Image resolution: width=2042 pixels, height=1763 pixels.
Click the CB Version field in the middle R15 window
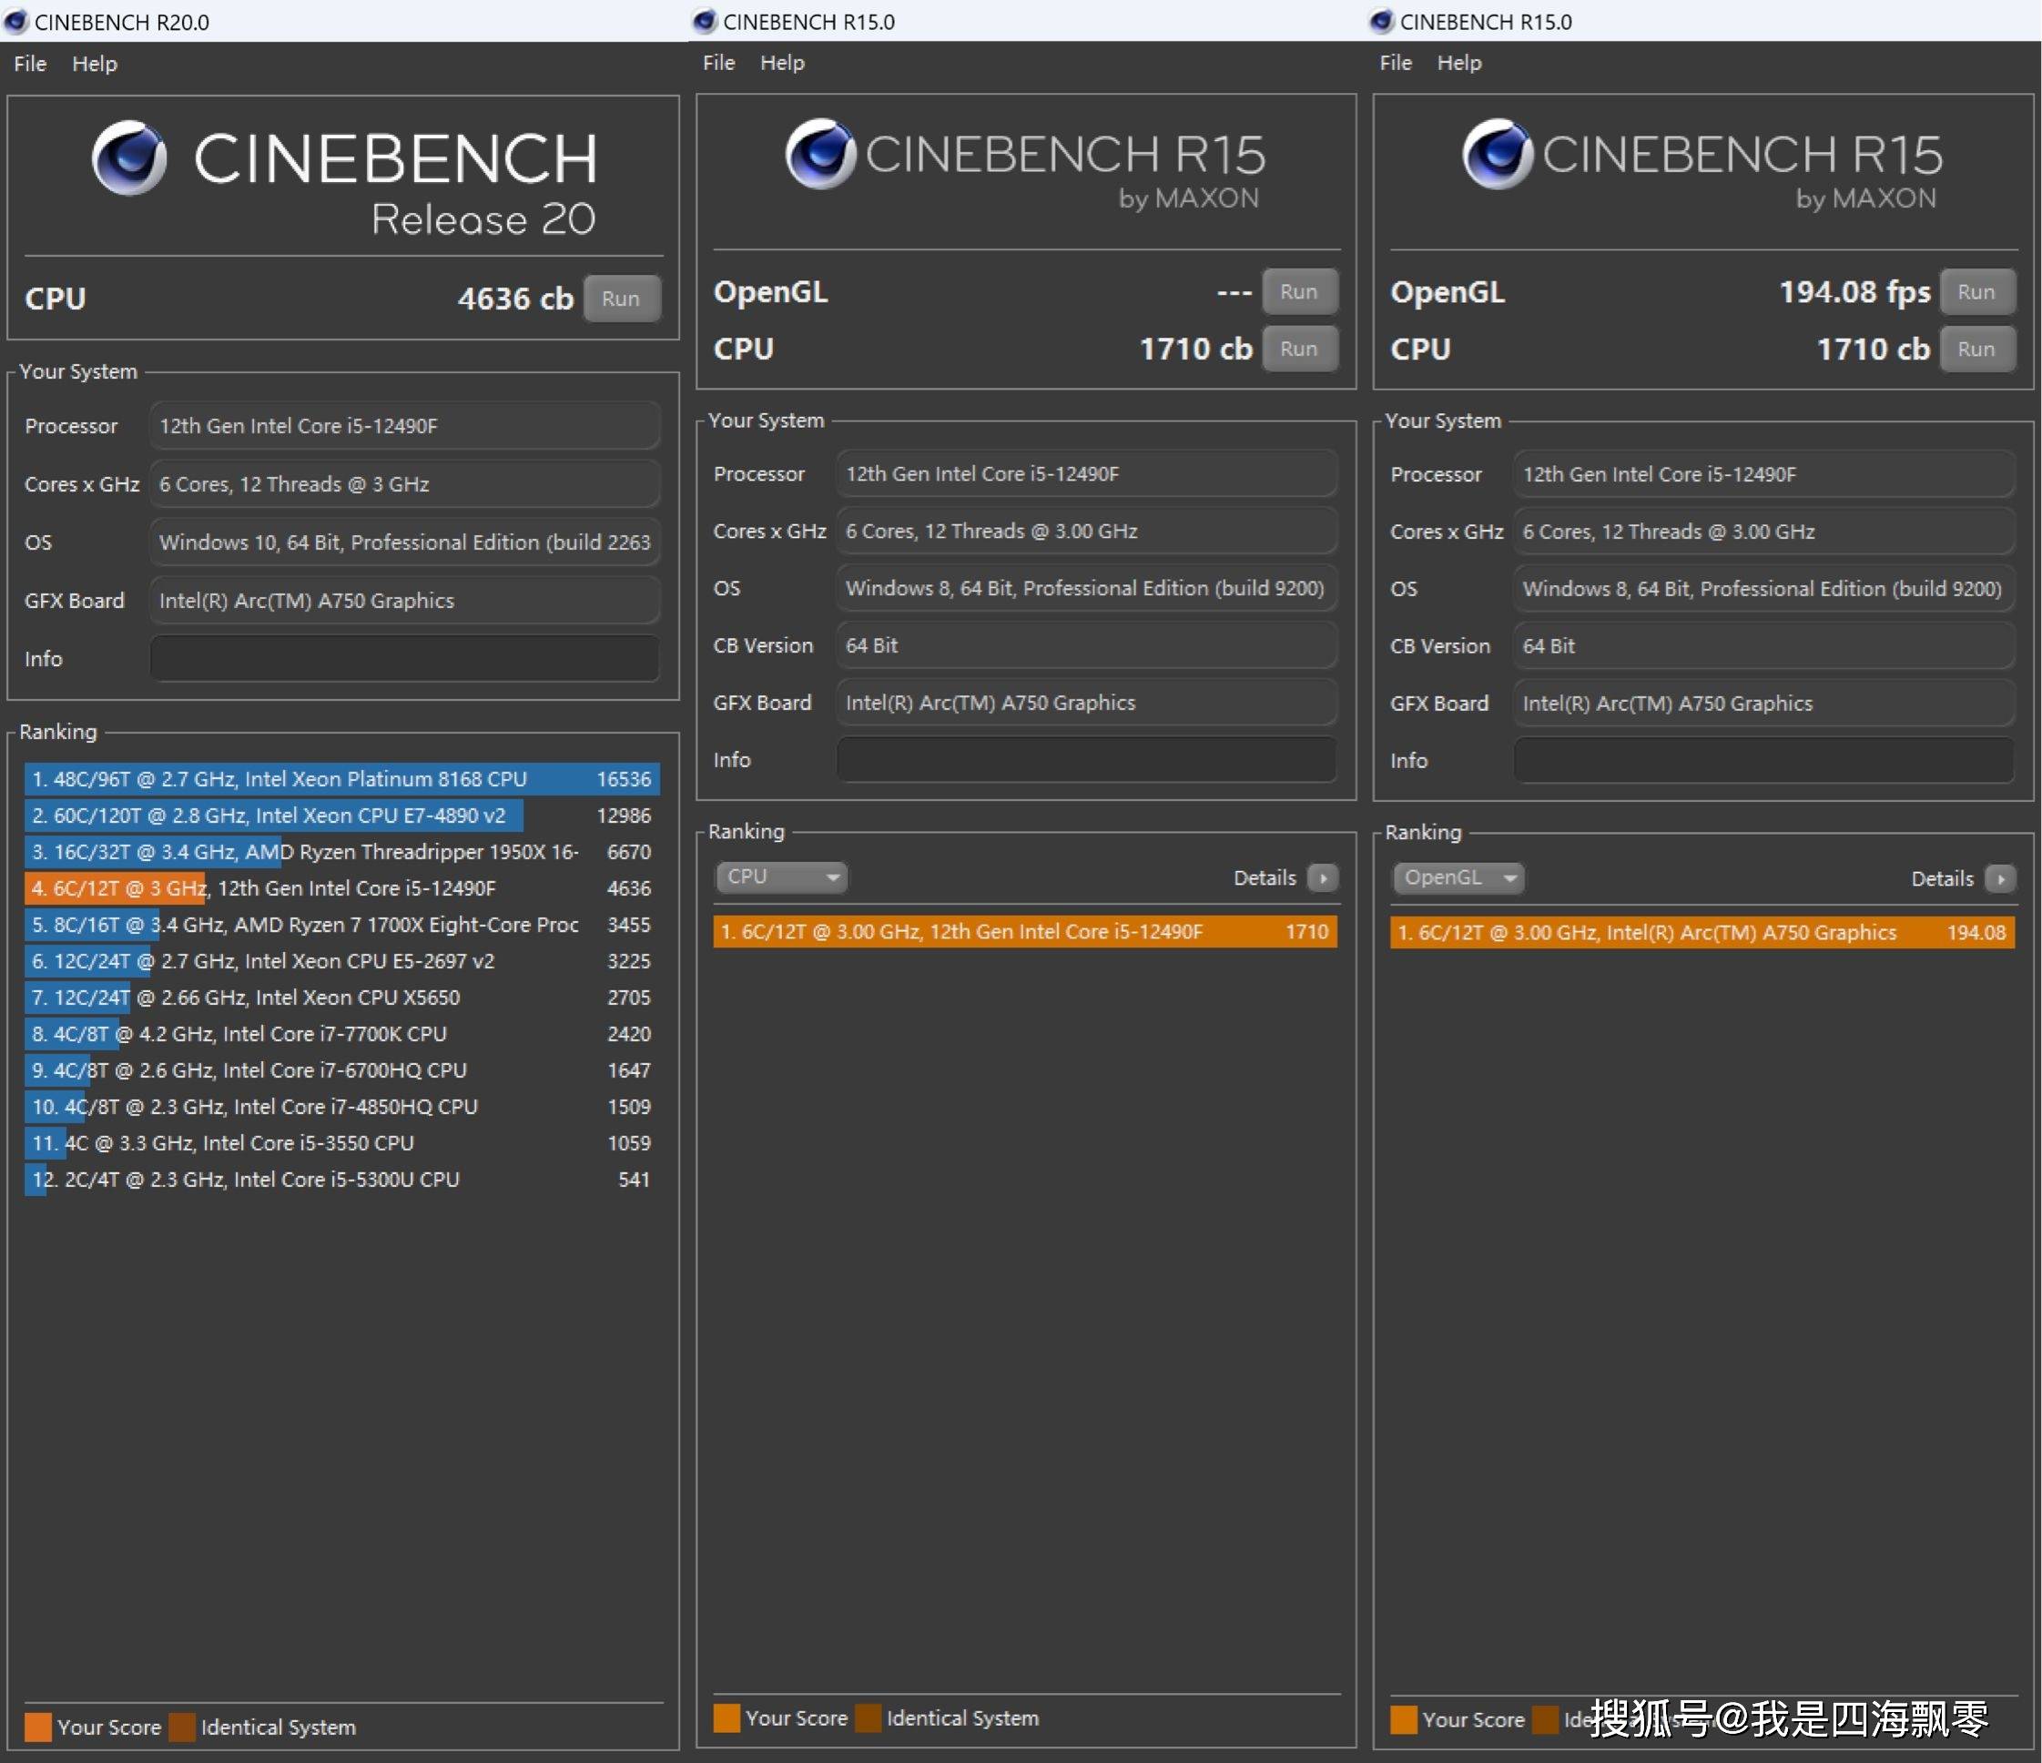1087,645
